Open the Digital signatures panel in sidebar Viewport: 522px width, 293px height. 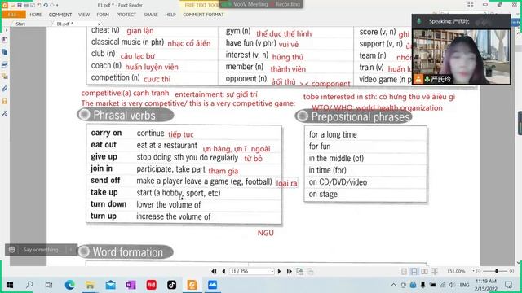point(5,114)
